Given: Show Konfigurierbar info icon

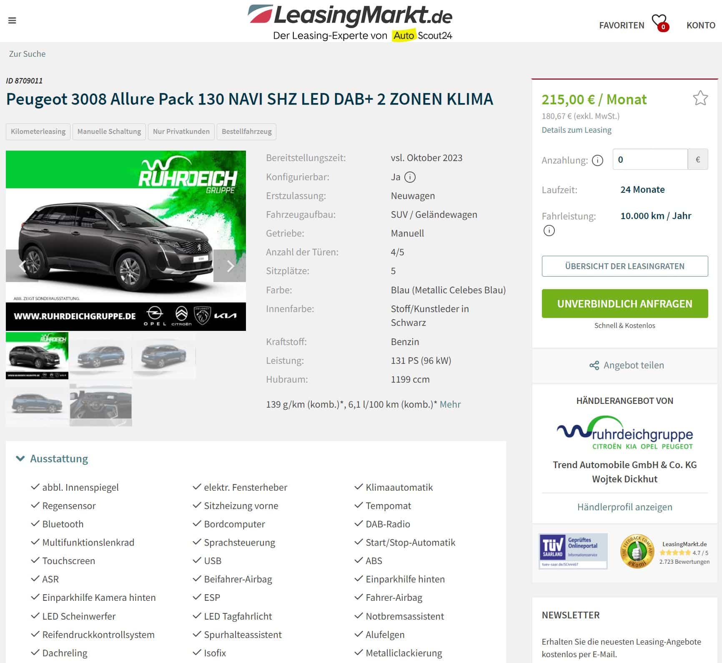Looking at the screenshot, I should [410, 177].
